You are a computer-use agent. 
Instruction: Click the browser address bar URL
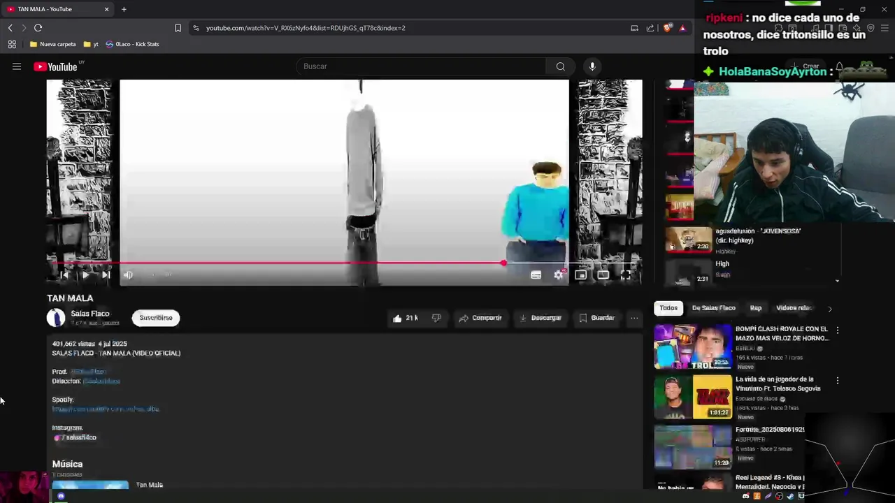[306, 28]
